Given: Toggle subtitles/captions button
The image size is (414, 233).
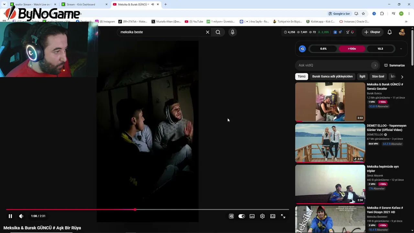Looking at the screenshot, I should (252, 216).
